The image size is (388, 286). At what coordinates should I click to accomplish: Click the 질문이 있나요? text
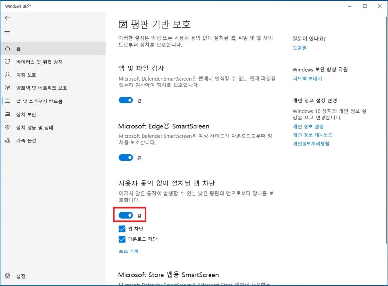point(309,39)
